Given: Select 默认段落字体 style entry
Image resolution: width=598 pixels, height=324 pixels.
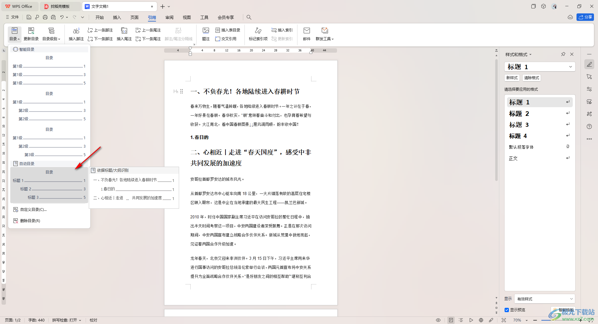Looking at the screenshot, I should (x=540, y=147).
